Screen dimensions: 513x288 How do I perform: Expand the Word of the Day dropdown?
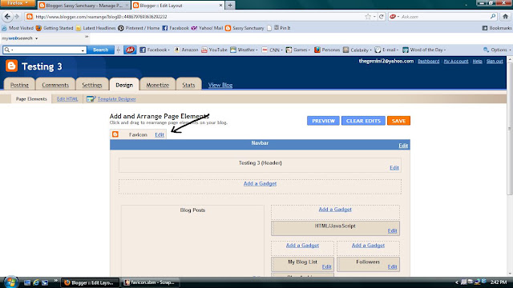pyautogui.click(x=445, y=50)
